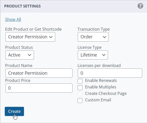Tick the Enable Multiples checkbox
147x123 pixels.
(x=80, y=88)
